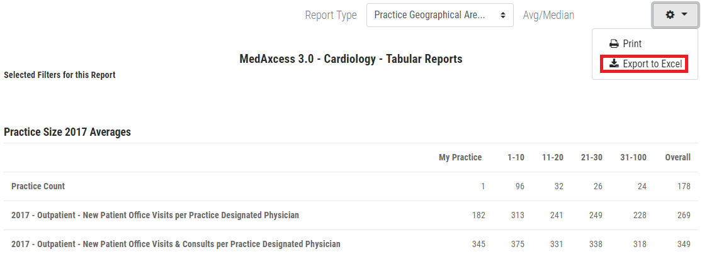Image resolution: width=702 pixels, height=254 pixels.
Task: Open the Report Type dropdown
Action: [x=439, y=15]
